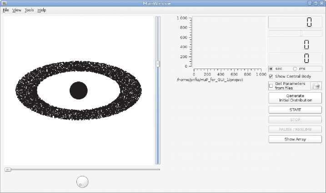Maximize the MainWindow window
326x193 pixels.
(316, 3)
